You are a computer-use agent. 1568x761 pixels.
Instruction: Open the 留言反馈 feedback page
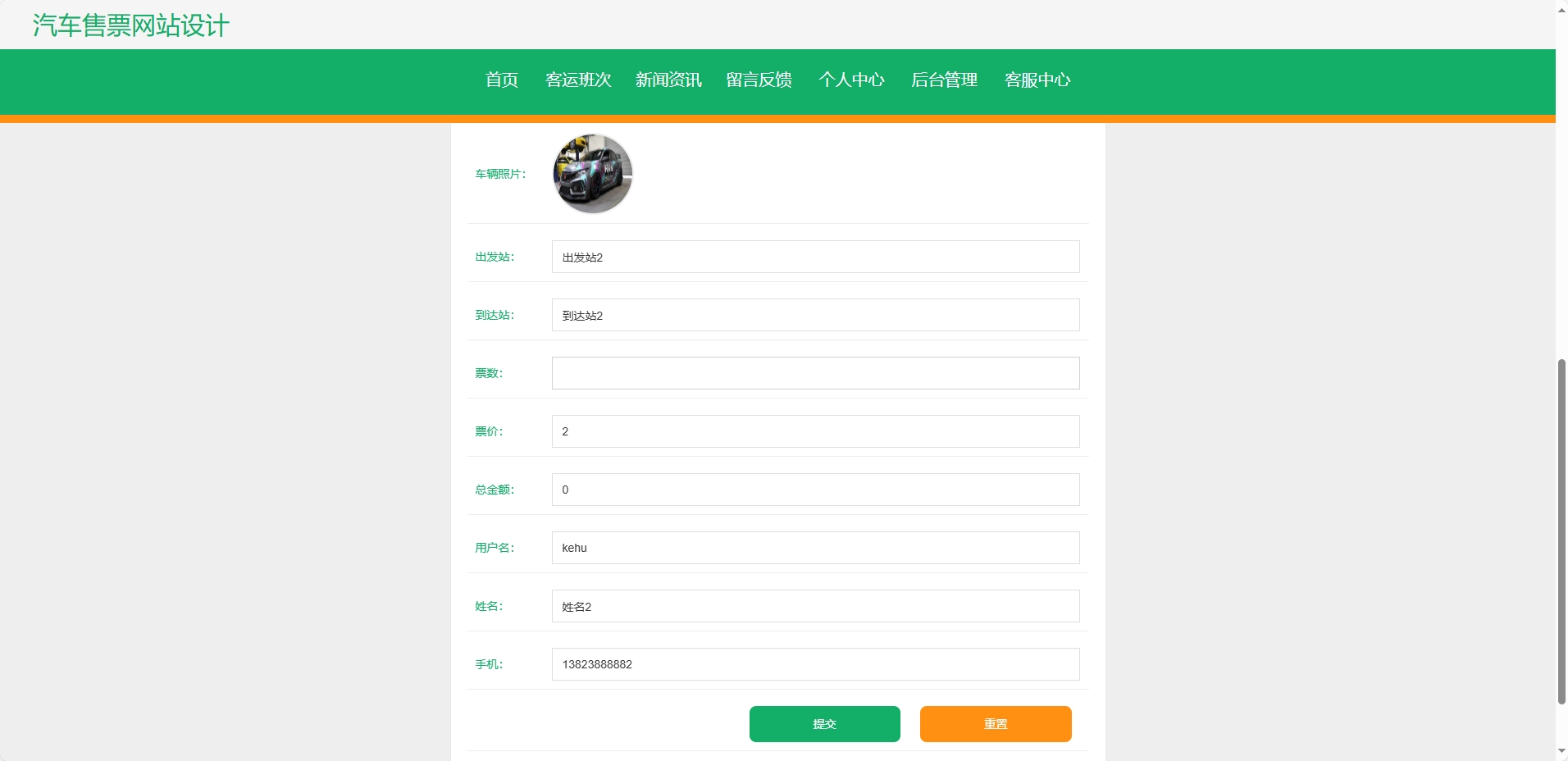(x=759, y=80)
